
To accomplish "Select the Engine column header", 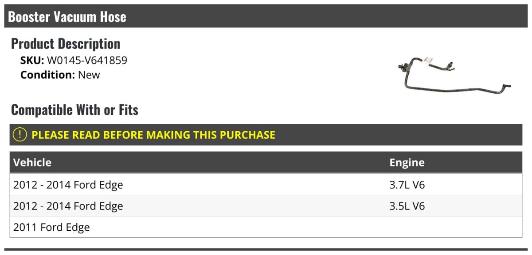I will pos(407,162).
